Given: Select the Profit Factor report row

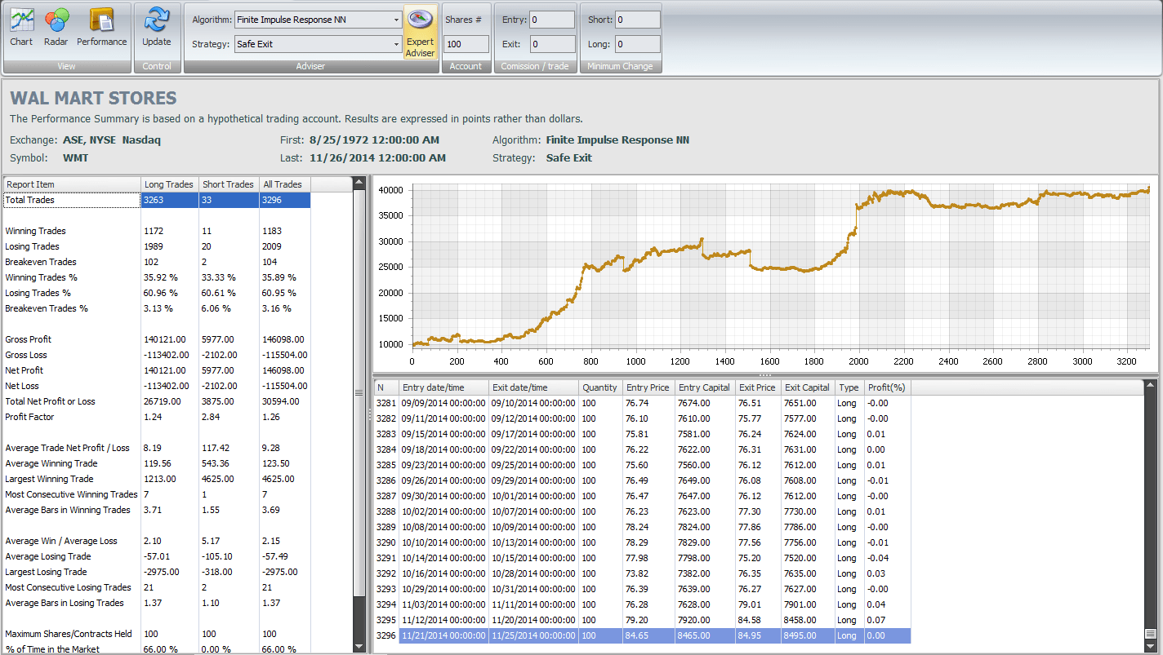Looking at the screenshot, I should (x=157, y=417).
